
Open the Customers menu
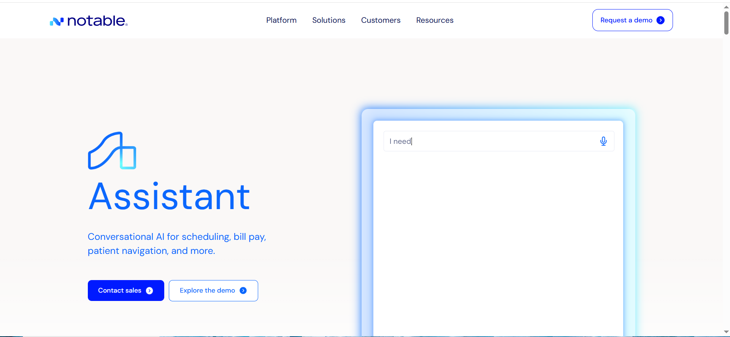coord(381,20)
